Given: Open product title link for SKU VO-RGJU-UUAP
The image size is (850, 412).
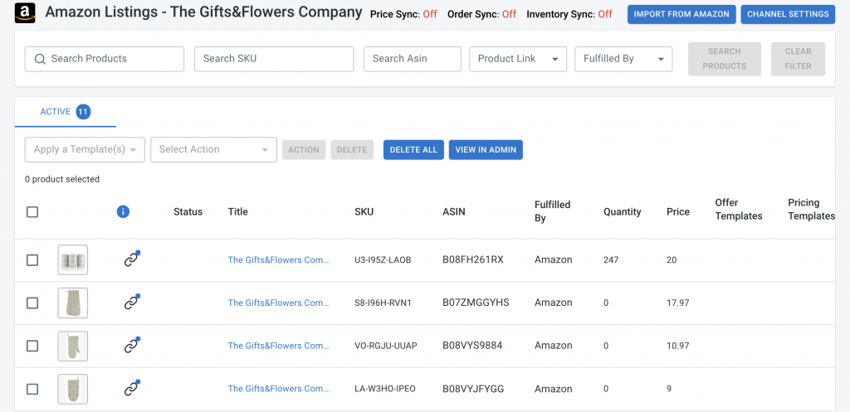Looking at the screenshot, I should 279,346.
